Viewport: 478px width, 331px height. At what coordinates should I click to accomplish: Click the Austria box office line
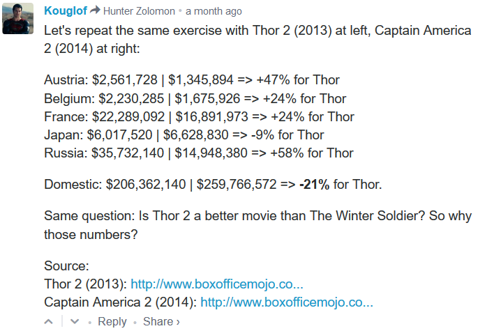pos(192,80)
